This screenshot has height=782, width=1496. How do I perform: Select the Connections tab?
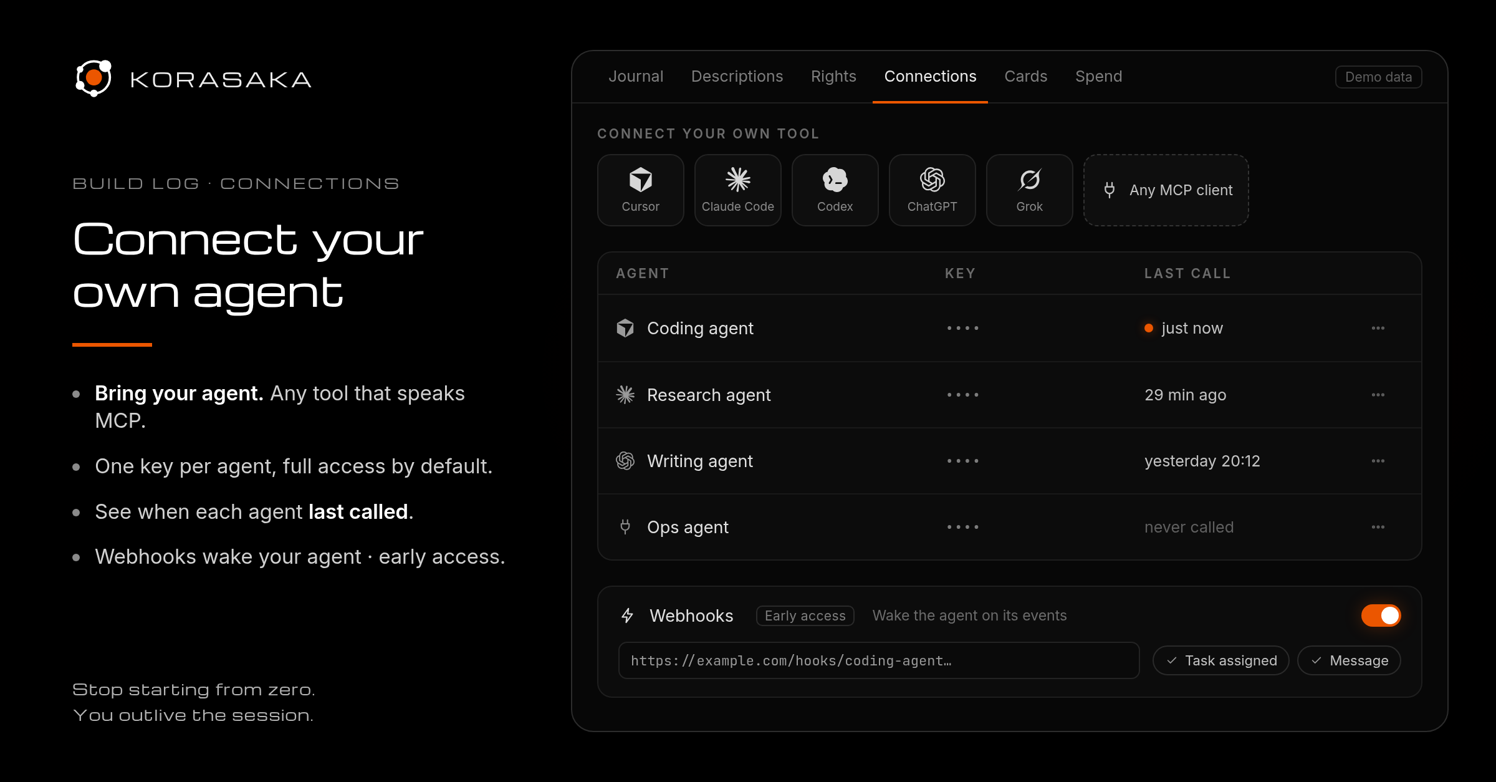click(x=930, y=76)
